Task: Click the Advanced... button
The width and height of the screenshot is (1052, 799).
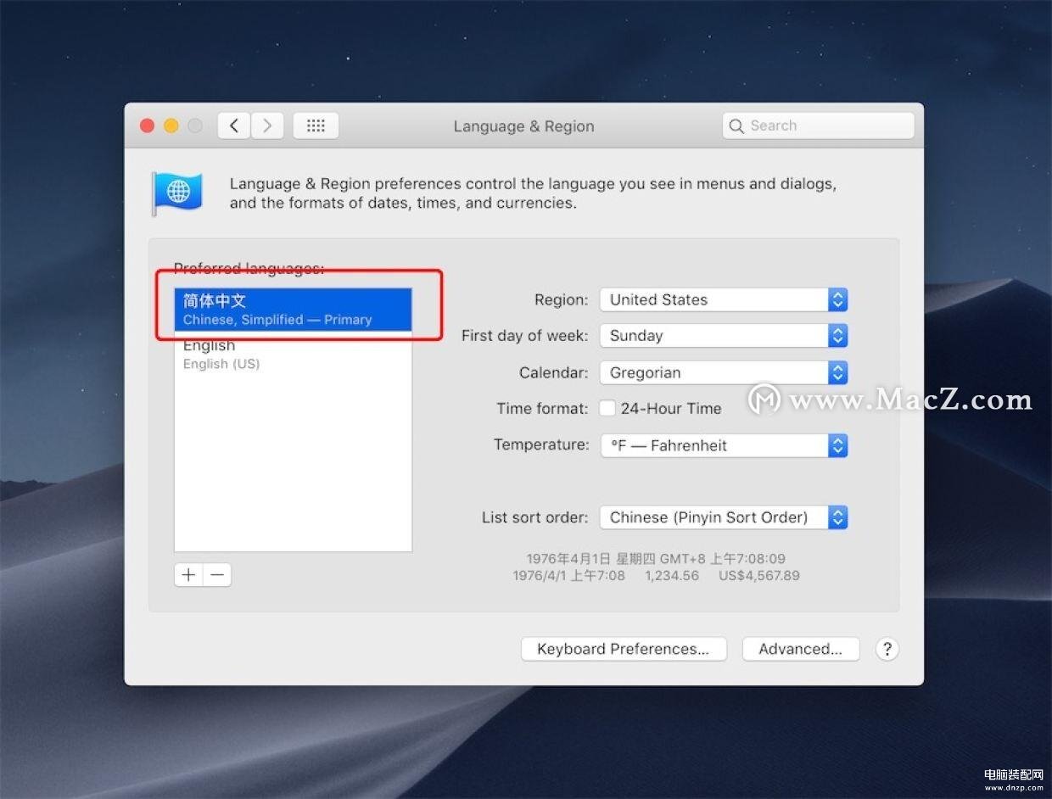Action: 800,649
